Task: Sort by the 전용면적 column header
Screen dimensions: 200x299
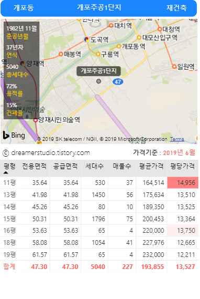Action: [35, 166]
